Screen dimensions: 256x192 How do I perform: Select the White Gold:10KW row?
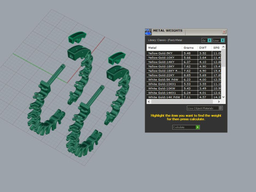(184, 89)
